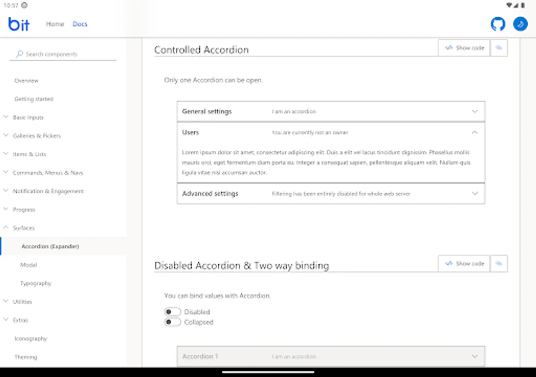Screen dimensions: 536x377
Task: Click the bit logo in the header
Action: [x=18, y=24]
